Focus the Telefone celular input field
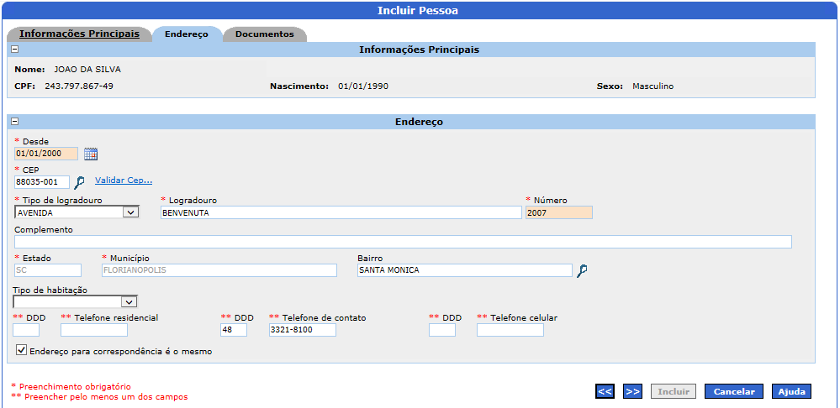 510,330
